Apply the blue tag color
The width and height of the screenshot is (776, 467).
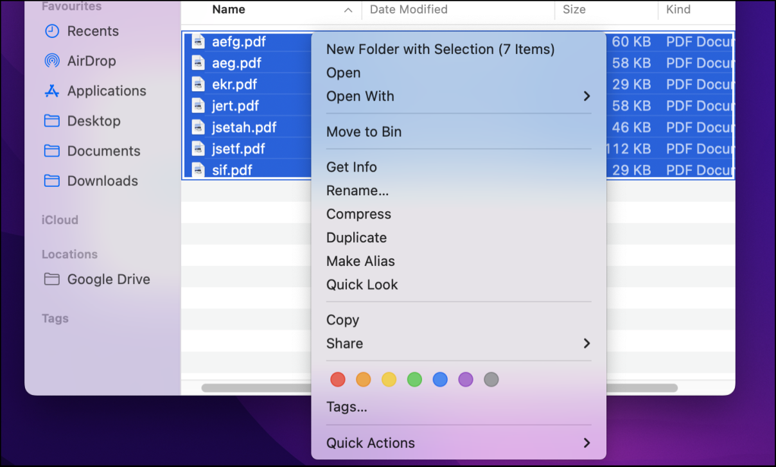(440, 380)
